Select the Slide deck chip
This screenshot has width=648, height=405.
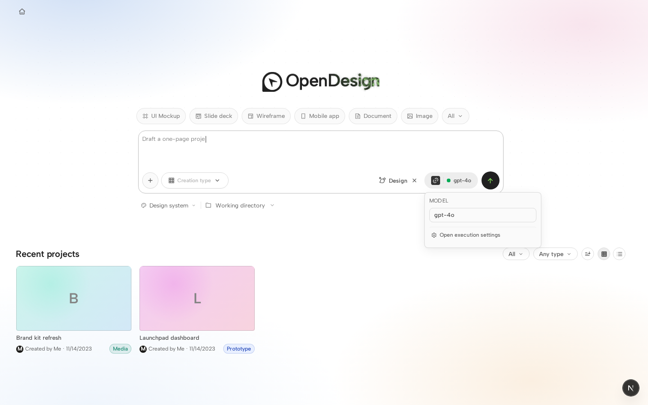pos(214,116)
